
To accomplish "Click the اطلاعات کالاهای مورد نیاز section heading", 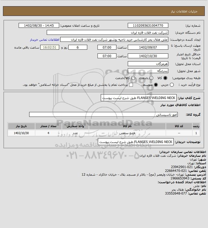I will coord(180,105).
